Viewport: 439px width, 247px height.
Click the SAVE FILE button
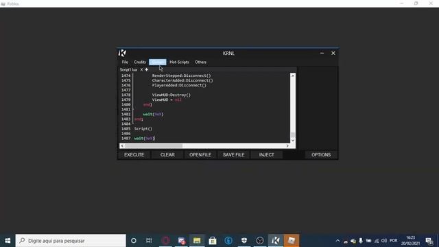[233, 154]
